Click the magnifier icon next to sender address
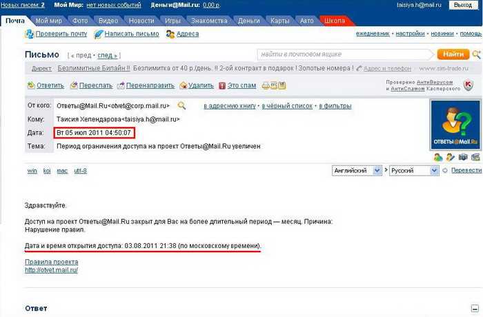This screenshot has height=317, width=483. tap(181, 106)
